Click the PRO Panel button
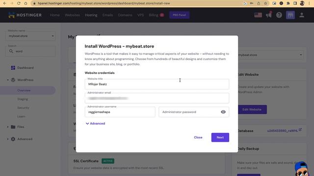Viewport: 314px width, 176px height. click(179, 15)
